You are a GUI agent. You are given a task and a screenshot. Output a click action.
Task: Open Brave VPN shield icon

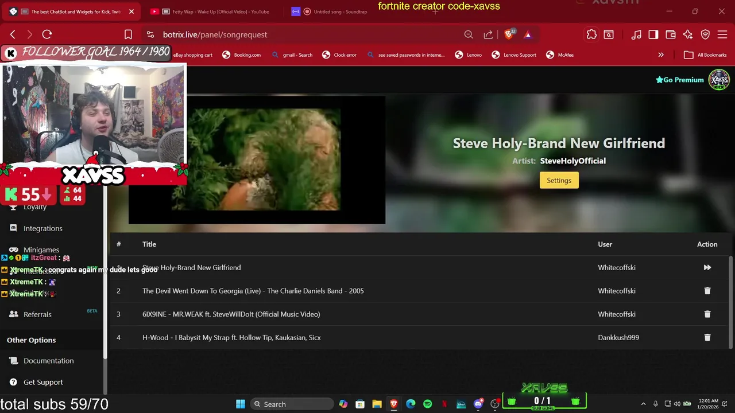(705, 34)
